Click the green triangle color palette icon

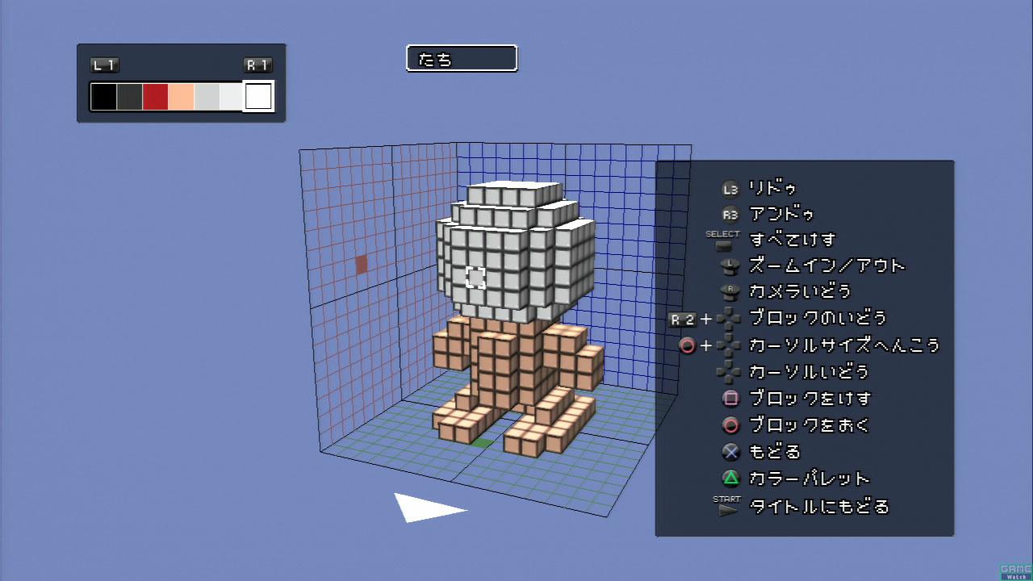(730, 478)
